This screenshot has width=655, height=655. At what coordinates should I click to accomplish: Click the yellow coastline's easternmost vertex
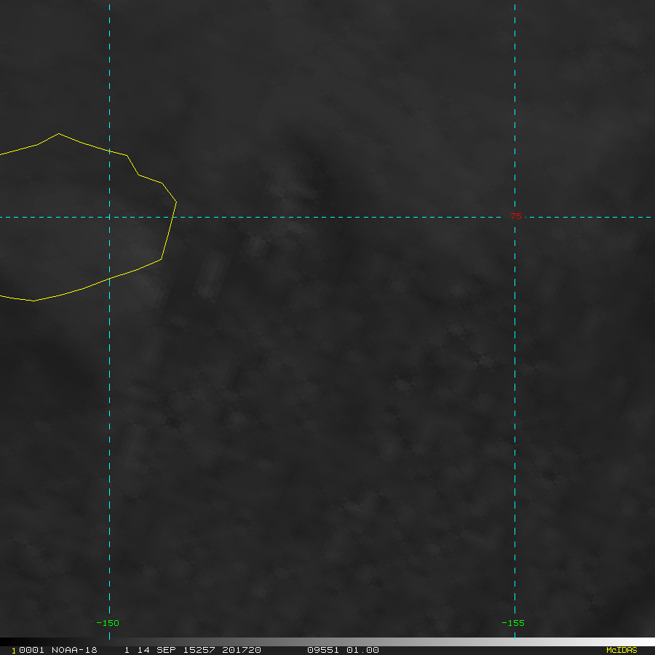tap(175, 201)
